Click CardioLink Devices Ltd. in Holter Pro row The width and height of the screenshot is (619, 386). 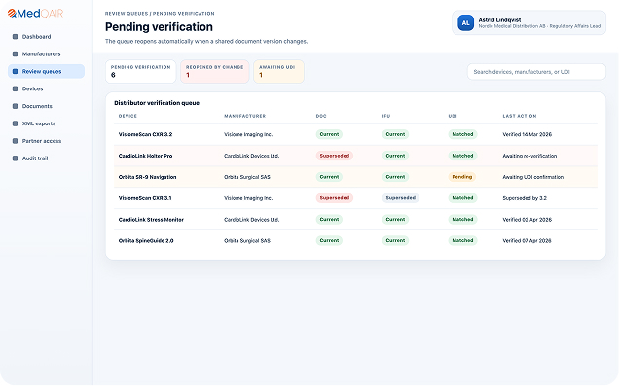coord(252,156)
